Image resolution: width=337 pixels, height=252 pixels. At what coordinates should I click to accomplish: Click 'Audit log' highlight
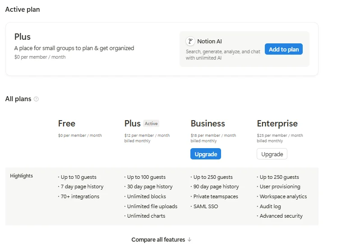270,206
